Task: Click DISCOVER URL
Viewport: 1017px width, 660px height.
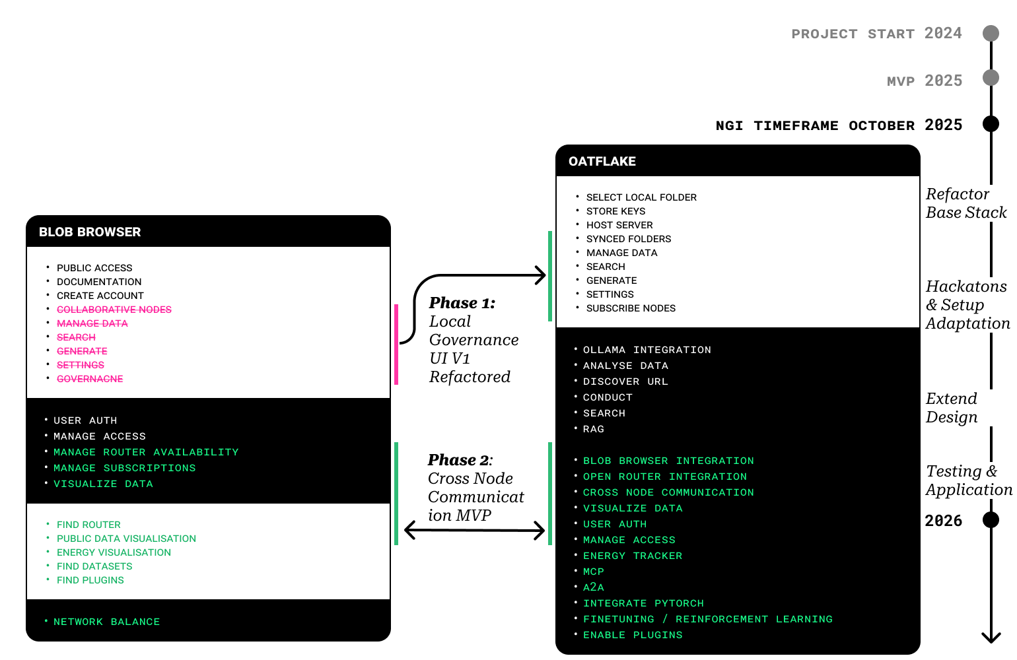Action: (625, 381)
